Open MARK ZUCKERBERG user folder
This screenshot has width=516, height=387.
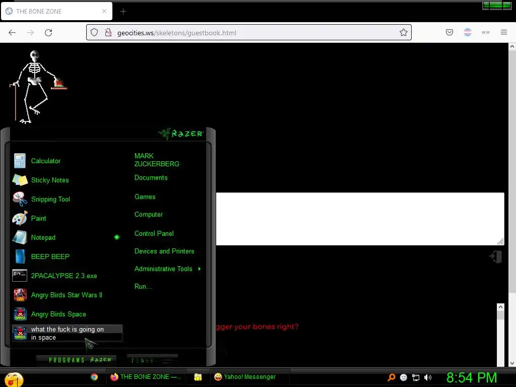point(157,160)
